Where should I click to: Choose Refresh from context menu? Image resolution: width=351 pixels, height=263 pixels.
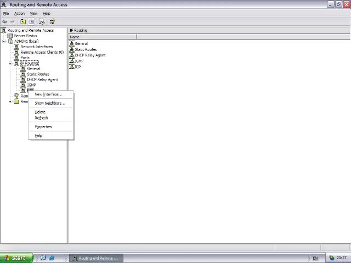coord(51,118)
